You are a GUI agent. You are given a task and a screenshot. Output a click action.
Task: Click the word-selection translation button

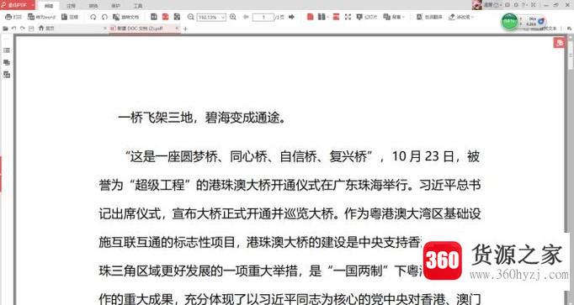430,17
